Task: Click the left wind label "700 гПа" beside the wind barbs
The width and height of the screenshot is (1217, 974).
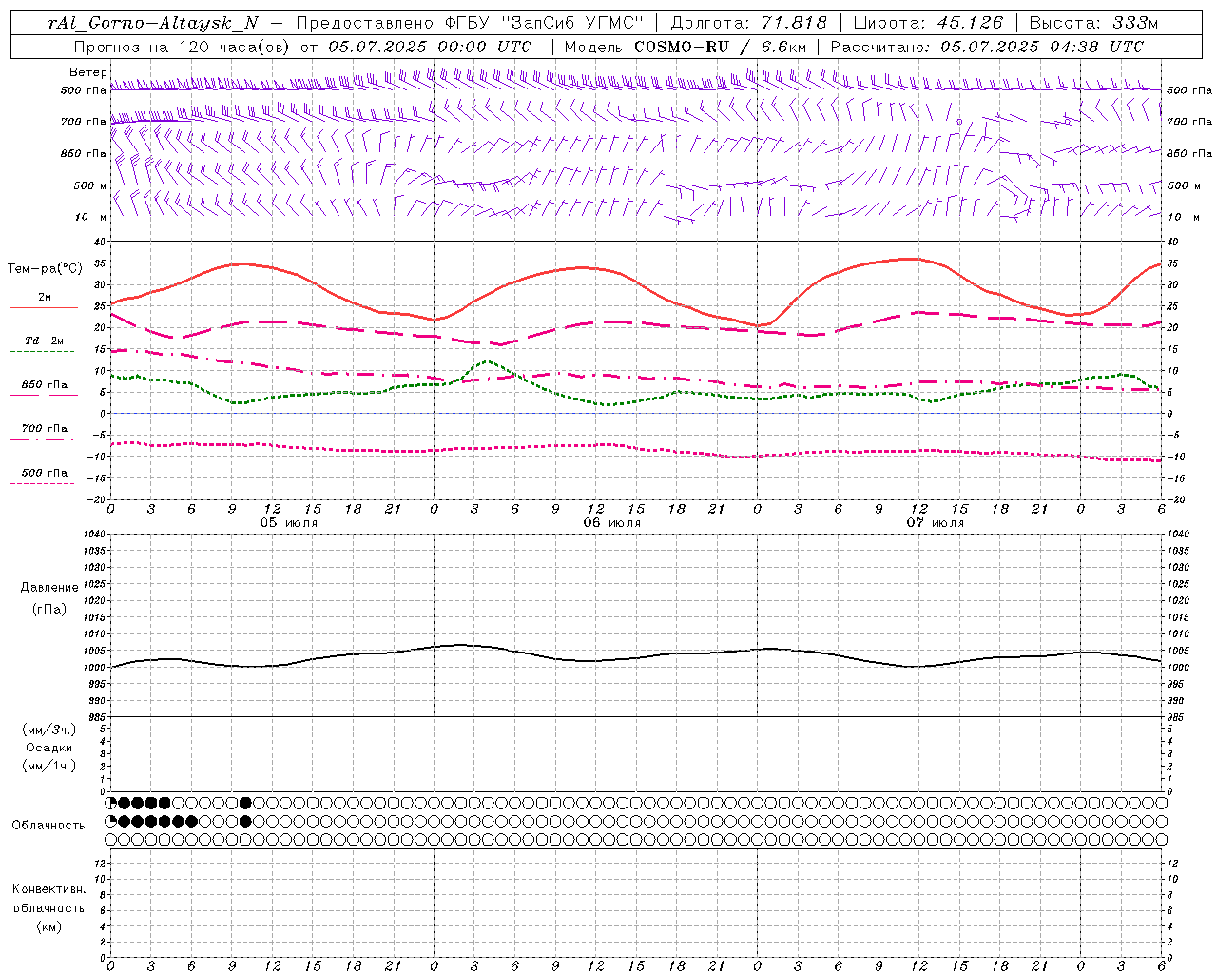Action: [x=84, y=122]
